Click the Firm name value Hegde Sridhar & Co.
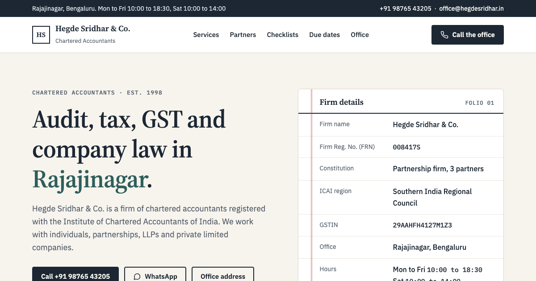Viewport: 536px width, 281px height. 426,125
